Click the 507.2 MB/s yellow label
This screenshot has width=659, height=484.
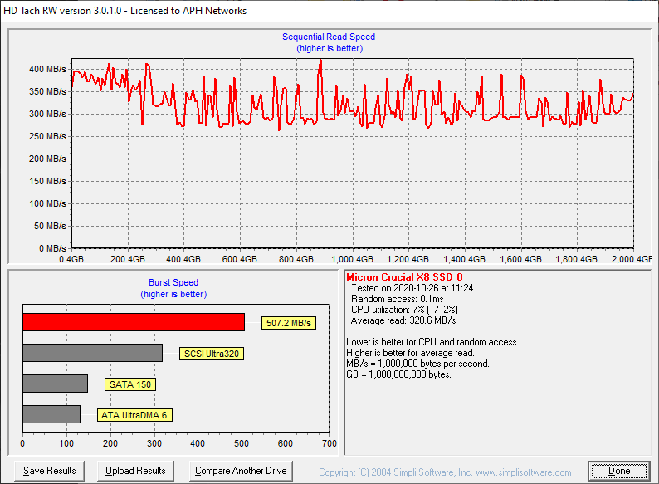point(290,323)
